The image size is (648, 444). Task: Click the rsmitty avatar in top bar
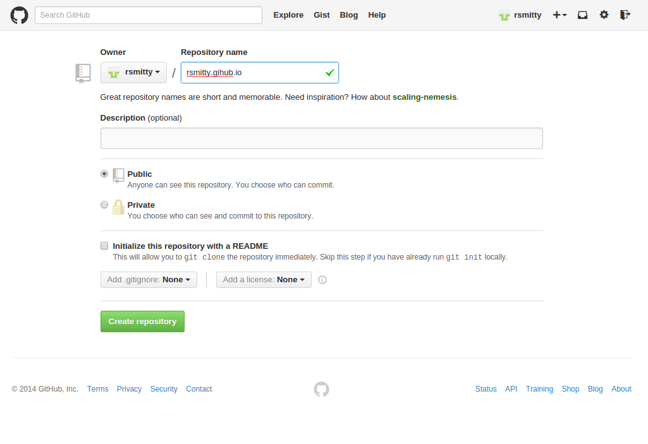(x=504, y=15)
